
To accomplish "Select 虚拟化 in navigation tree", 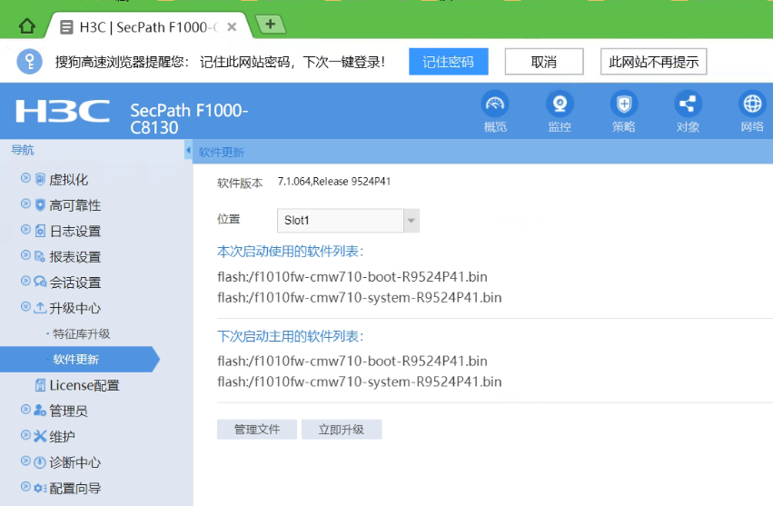I will coord(68,180).
